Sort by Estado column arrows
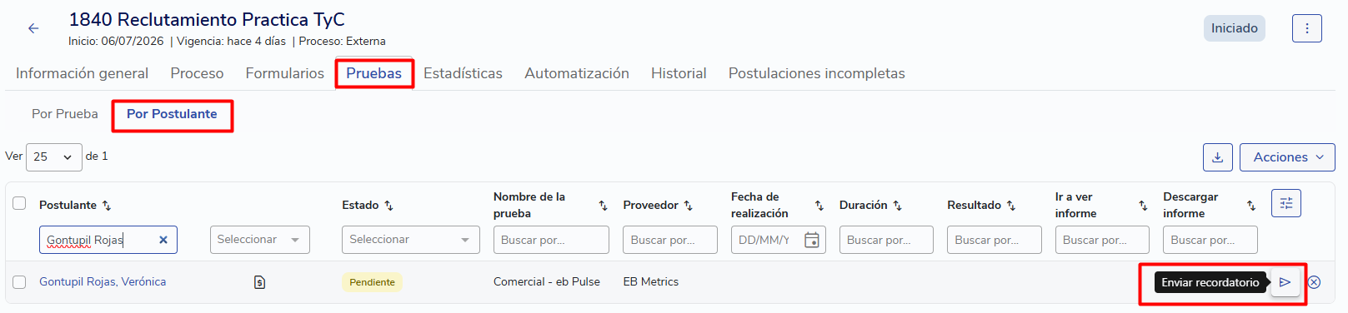Screen dimensions: 1348x313 pyautogui.click(x=388, y=205)
